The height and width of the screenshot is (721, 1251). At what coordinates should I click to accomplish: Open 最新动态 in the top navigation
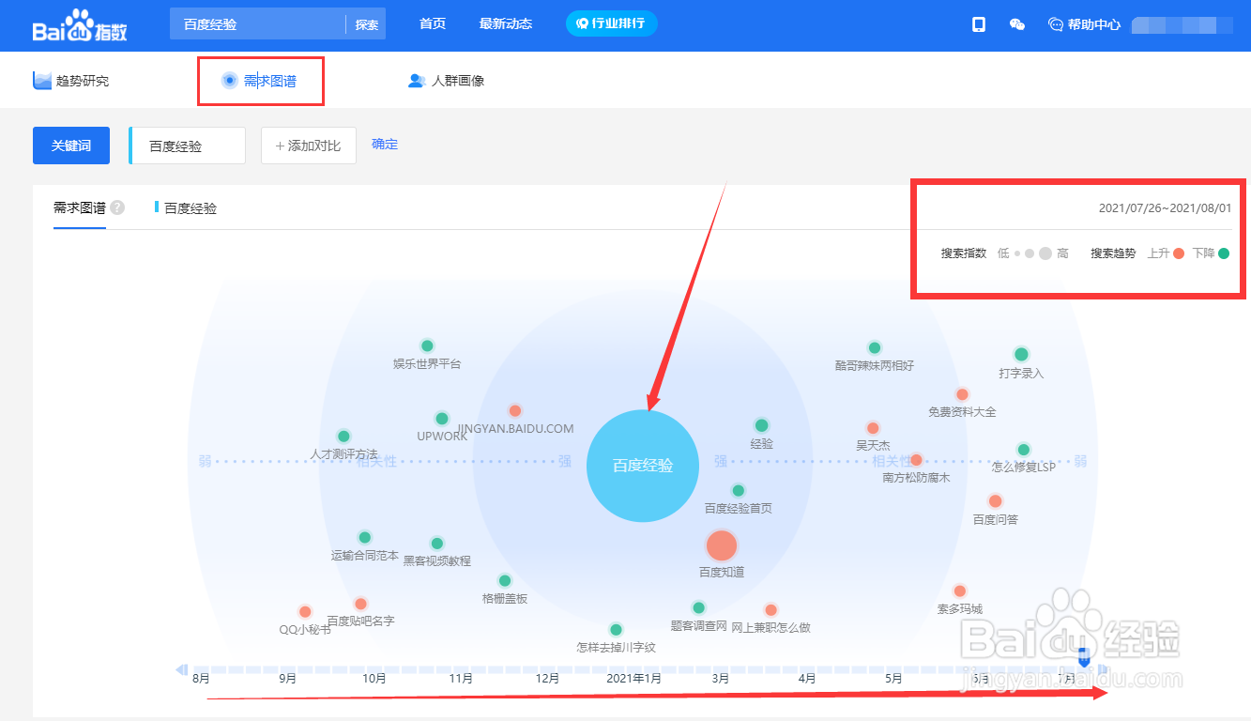(506, 24)
